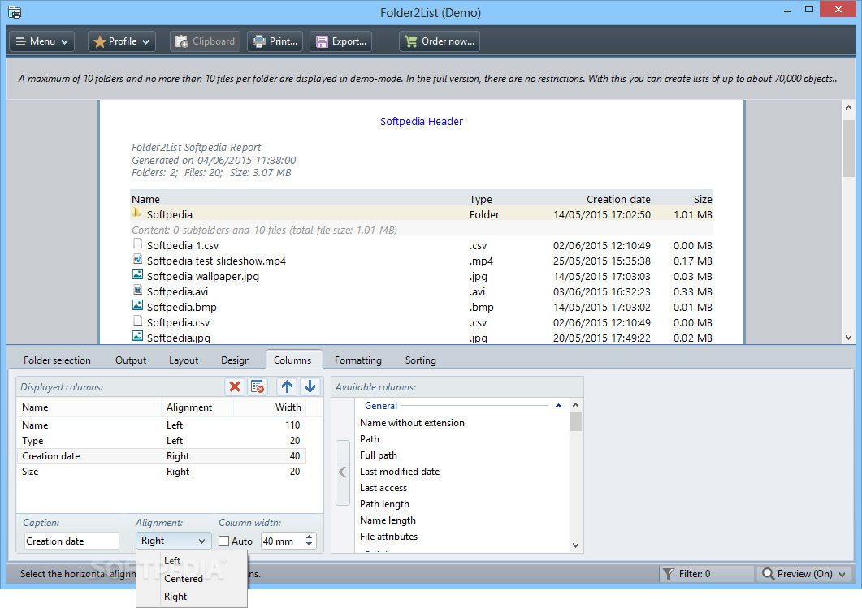The width and height of the screenshot is (862, 608).
Task: Select 'Path' in available columns
Action: [370, 439]
